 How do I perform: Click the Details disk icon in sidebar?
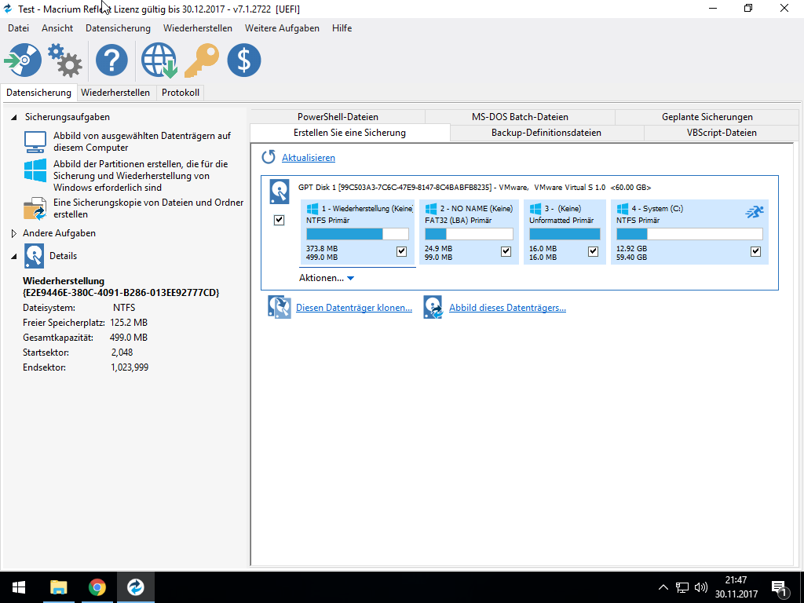tap(34, 256)
